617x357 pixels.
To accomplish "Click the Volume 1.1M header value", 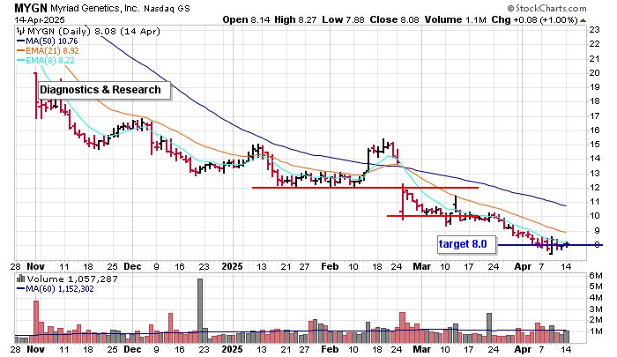I will [x=456, y=19].
